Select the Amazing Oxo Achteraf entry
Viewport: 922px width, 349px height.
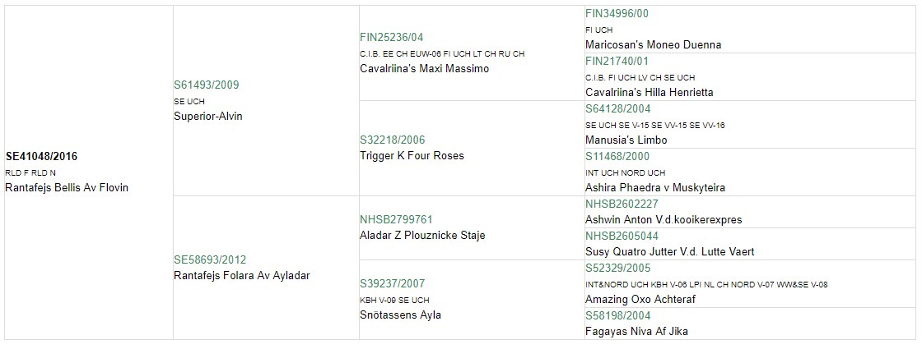pyautogui.click(x=640, y=299)
